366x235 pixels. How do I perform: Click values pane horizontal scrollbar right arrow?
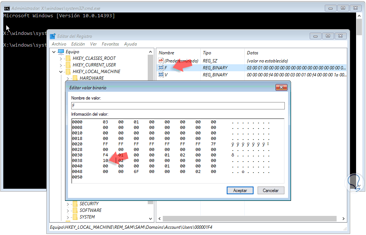pos(343,219)
